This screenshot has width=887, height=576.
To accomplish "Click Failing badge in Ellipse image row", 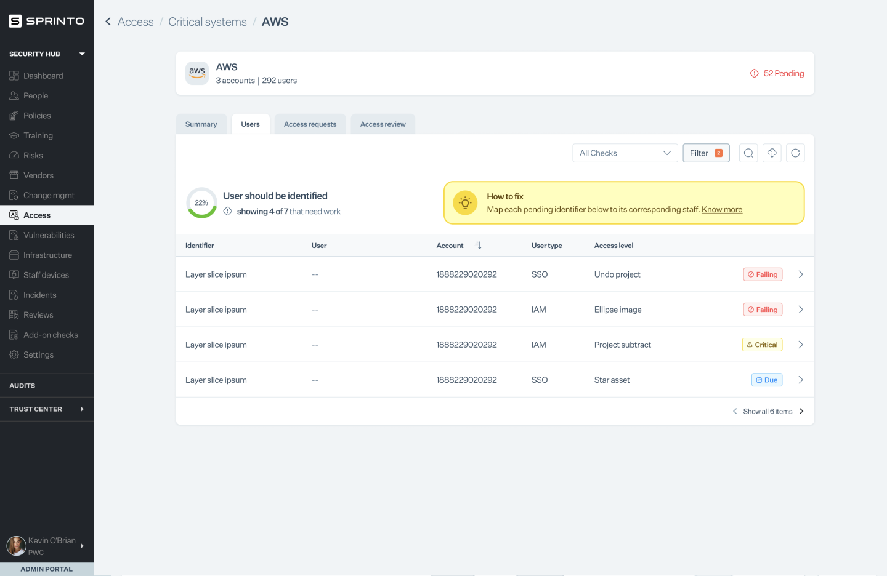I will tap(763, 310).
